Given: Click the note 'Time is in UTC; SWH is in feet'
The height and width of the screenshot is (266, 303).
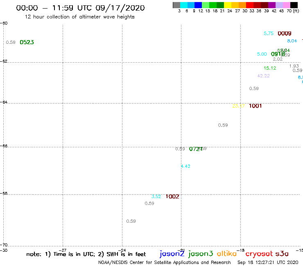Looking at the screenshot, I should 86,254.
